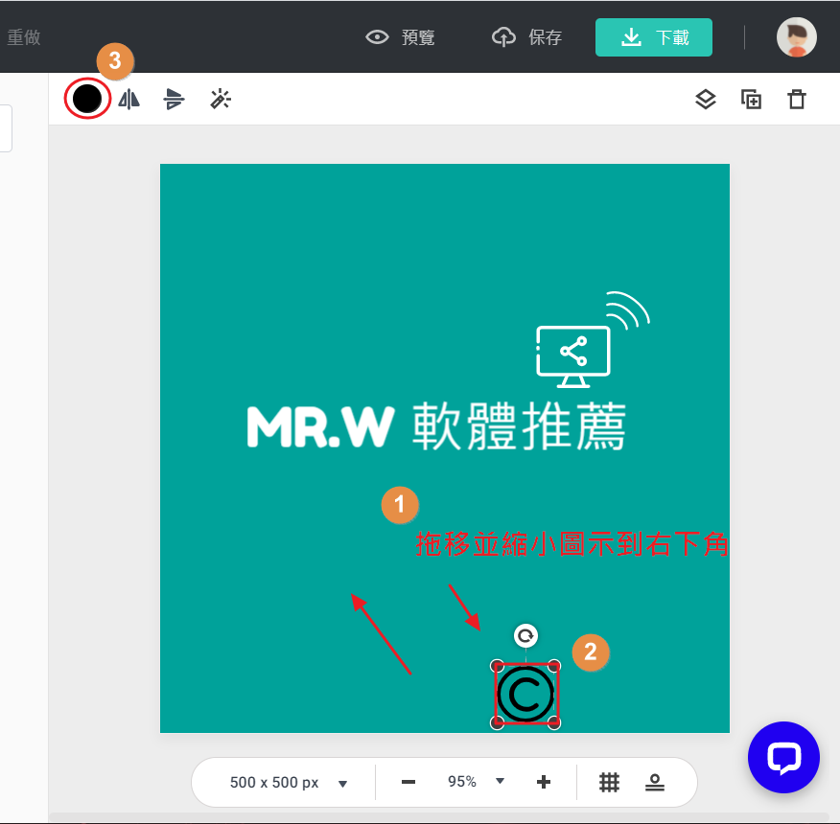Flip the selected icon vertically

pos(174,100)
